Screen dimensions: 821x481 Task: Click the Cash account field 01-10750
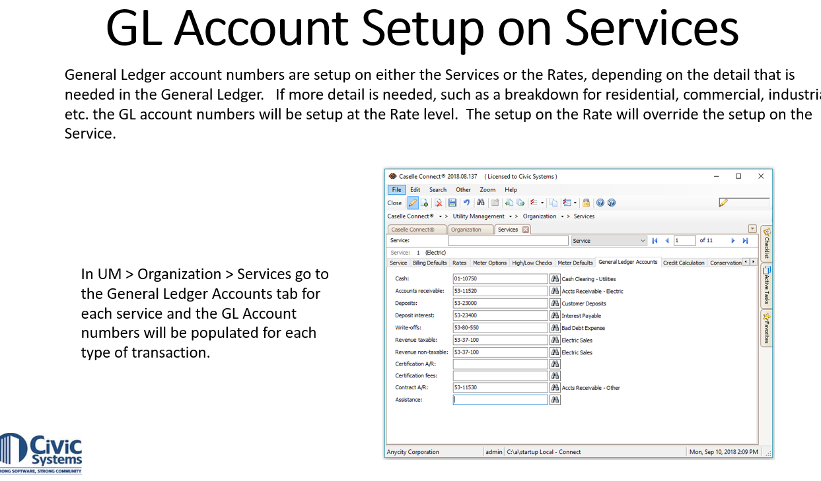tap(501, 279)
